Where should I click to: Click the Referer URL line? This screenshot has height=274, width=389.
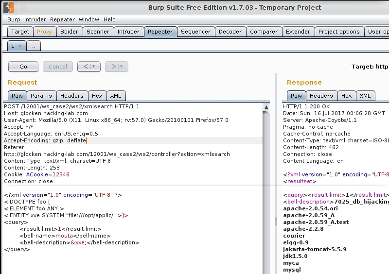point(117,154)
